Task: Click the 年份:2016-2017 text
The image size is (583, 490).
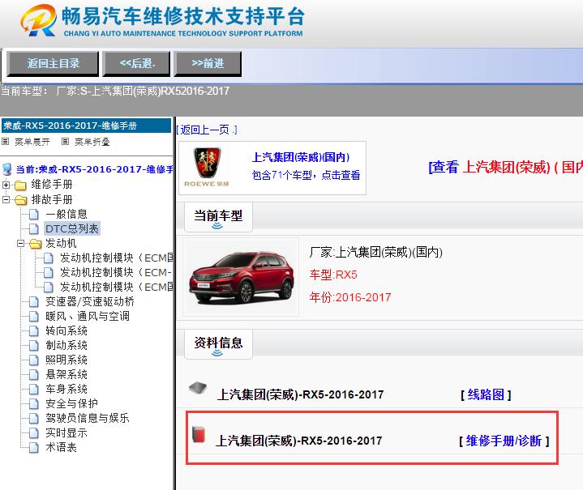Action: coord(350,297)
